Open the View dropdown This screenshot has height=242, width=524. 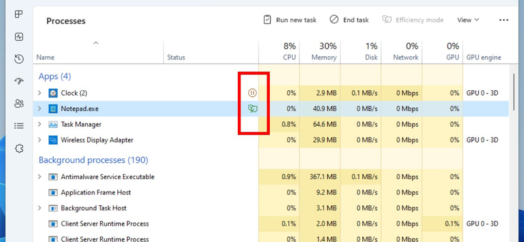pos(468,20)
